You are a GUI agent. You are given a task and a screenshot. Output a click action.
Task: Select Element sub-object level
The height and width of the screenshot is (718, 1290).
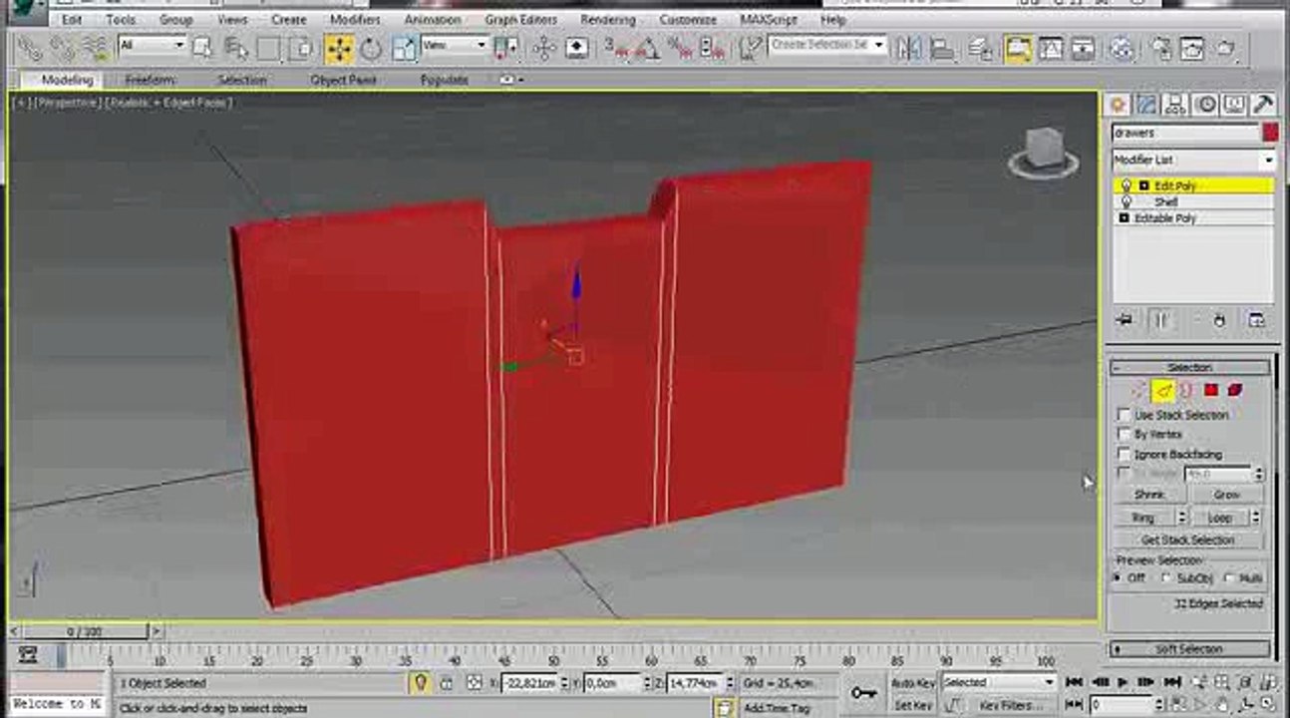(1235, 390)
